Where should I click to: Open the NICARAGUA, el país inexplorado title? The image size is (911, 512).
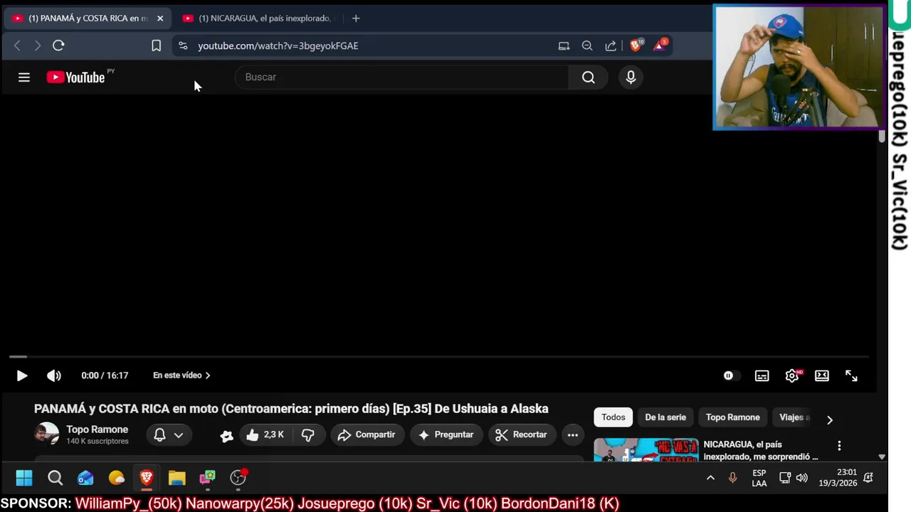tap(760, 450)
